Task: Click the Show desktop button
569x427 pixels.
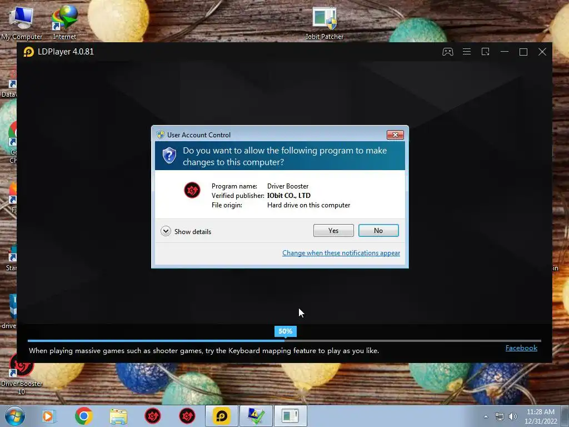Action: [565, 416]
